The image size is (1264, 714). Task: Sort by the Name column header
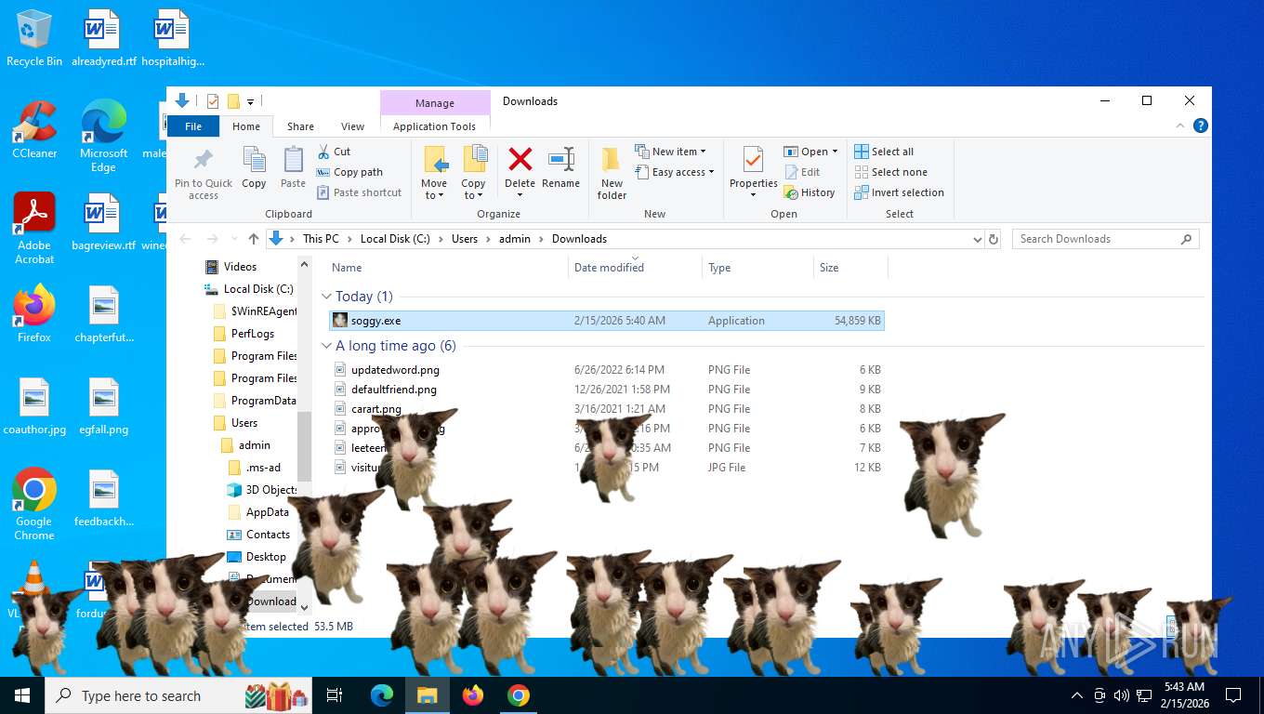tap(448, 268)
